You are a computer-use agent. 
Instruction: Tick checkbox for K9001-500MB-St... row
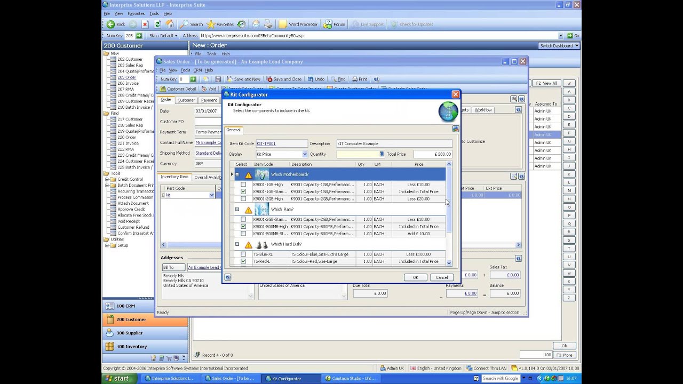pyautogui.click(x=243, y=233)
